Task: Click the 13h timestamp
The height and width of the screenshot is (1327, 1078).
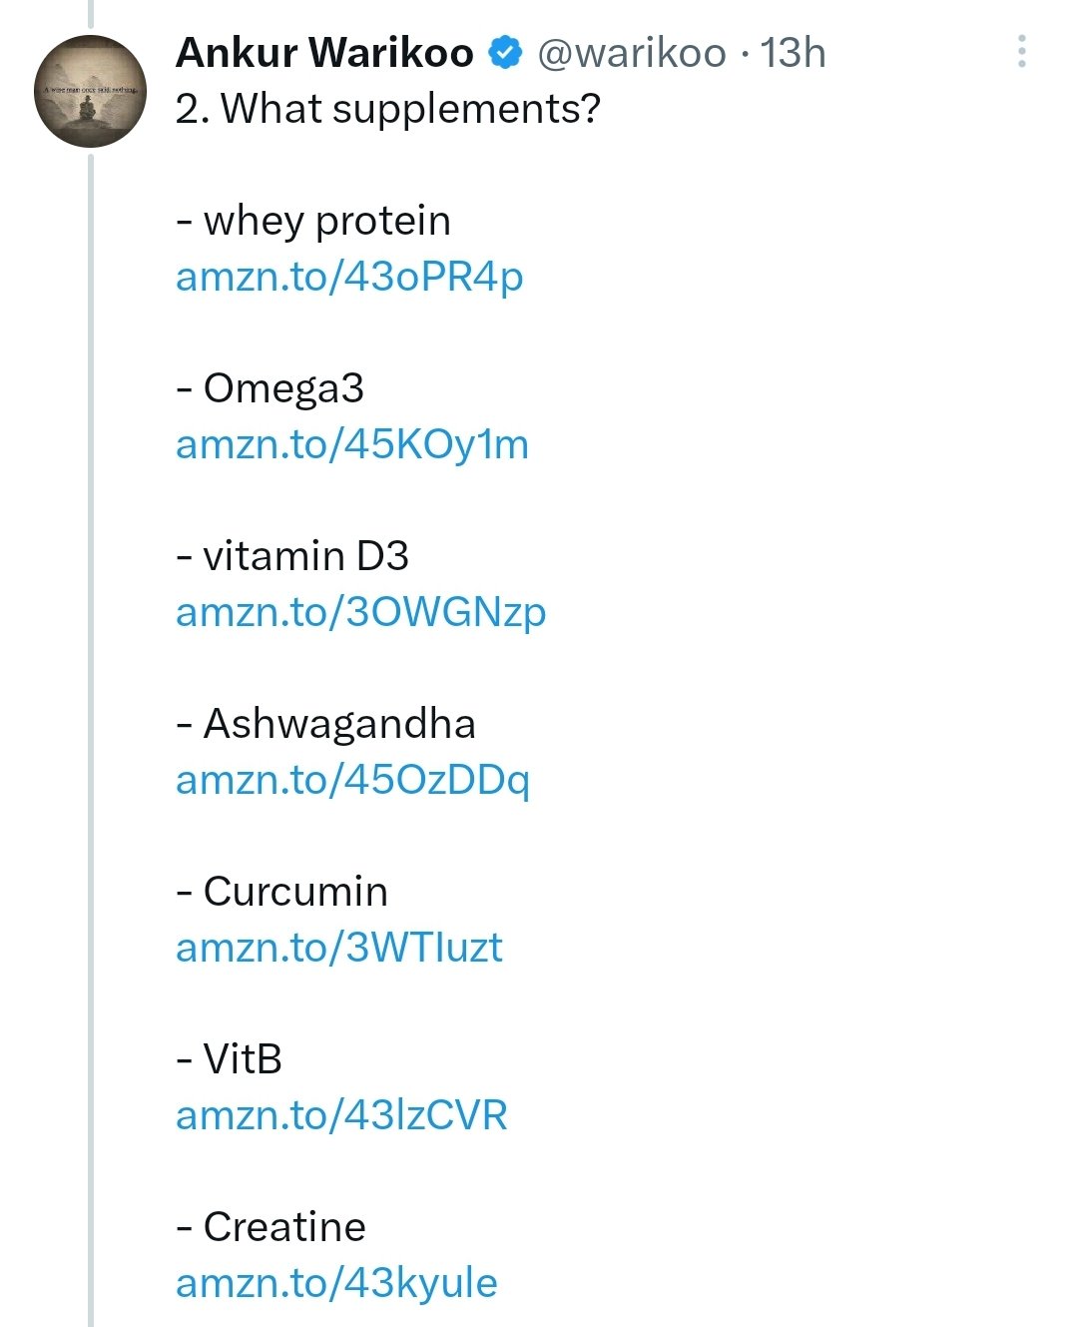Action: [794, 53]
